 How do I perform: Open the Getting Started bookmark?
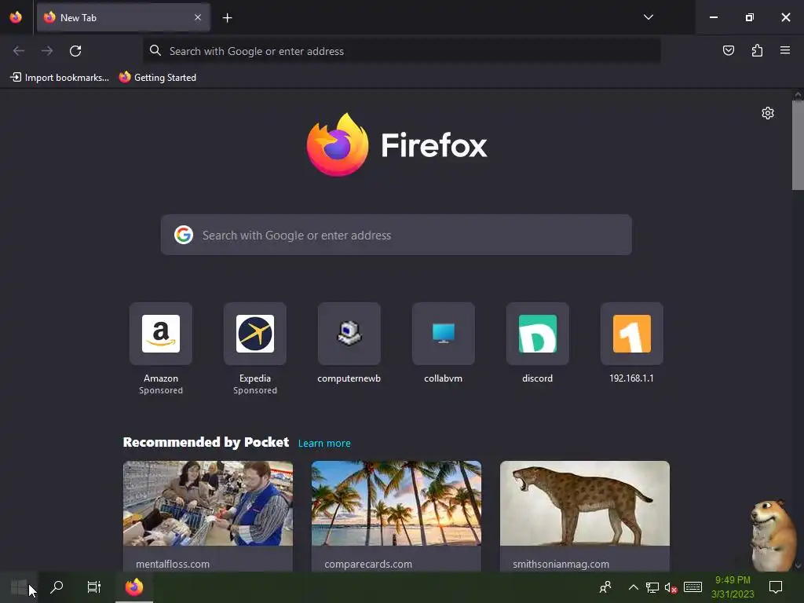pyautogui.click(x=158, y=78)
